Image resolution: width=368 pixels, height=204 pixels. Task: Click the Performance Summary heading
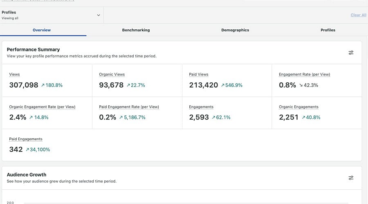(x=34, y=49)
